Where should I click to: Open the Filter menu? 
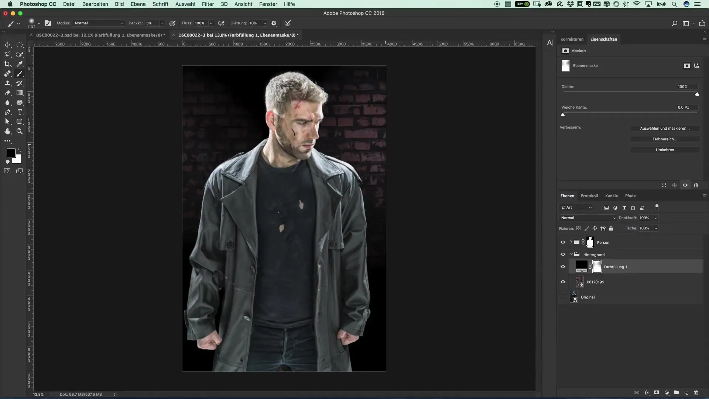208,4
